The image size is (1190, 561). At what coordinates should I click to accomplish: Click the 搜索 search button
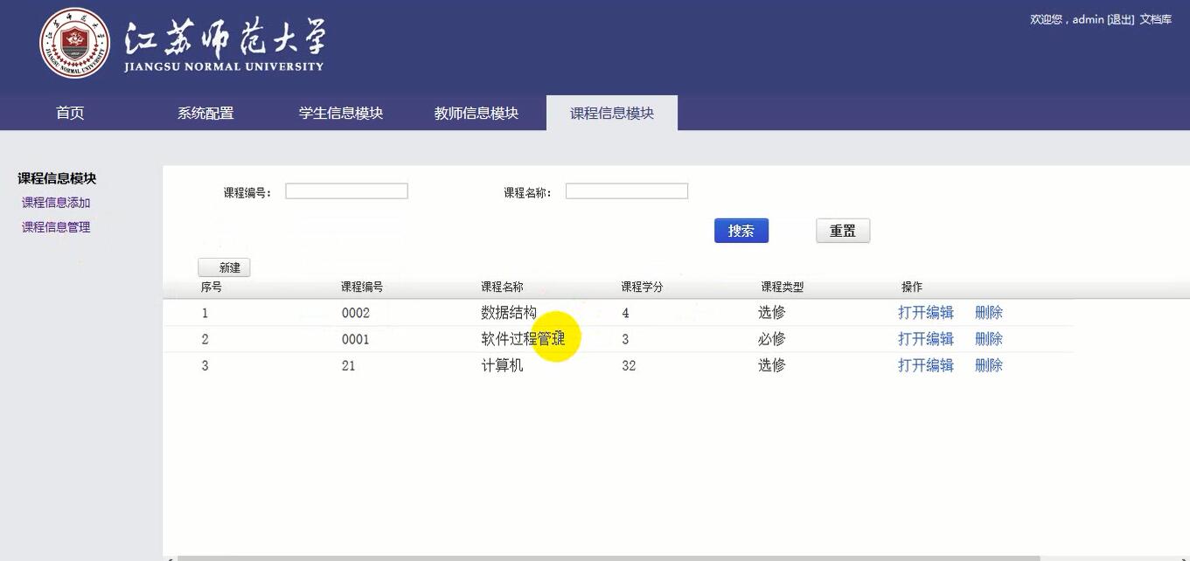tap(741, 230)
